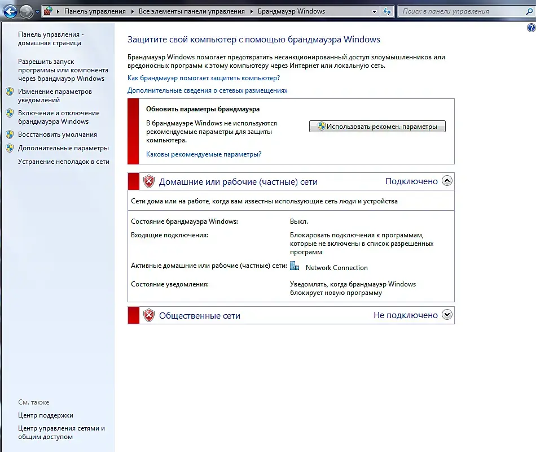Open 'Изменение параметров уведомлений' link
This screenshot has width=536, height=452.
click(55, 95)
